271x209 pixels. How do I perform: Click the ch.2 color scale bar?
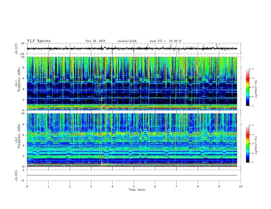point(247,144)
